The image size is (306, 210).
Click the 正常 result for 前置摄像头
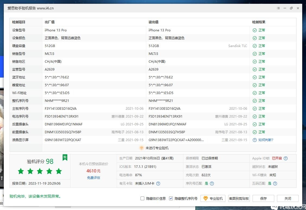point(262,132)
